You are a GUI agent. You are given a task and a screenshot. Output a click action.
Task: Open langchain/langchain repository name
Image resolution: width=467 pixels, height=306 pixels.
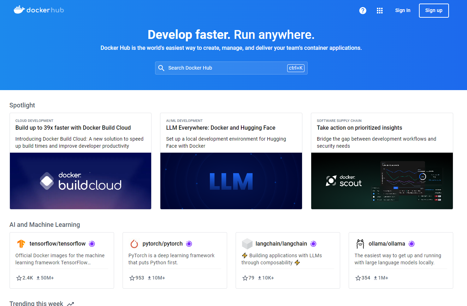click(x=281, y=244)
